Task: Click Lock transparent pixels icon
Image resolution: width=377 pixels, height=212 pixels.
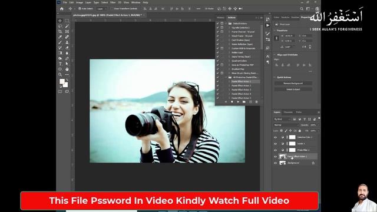Action: pos(281,131)
